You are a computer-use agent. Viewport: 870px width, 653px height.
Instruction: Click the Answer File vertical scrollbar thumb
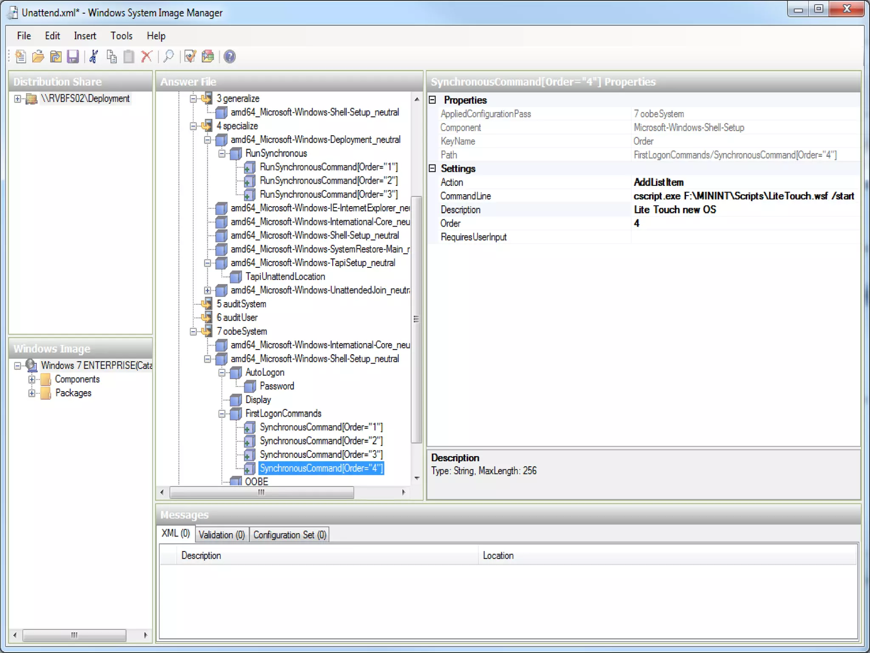(416, 319)
